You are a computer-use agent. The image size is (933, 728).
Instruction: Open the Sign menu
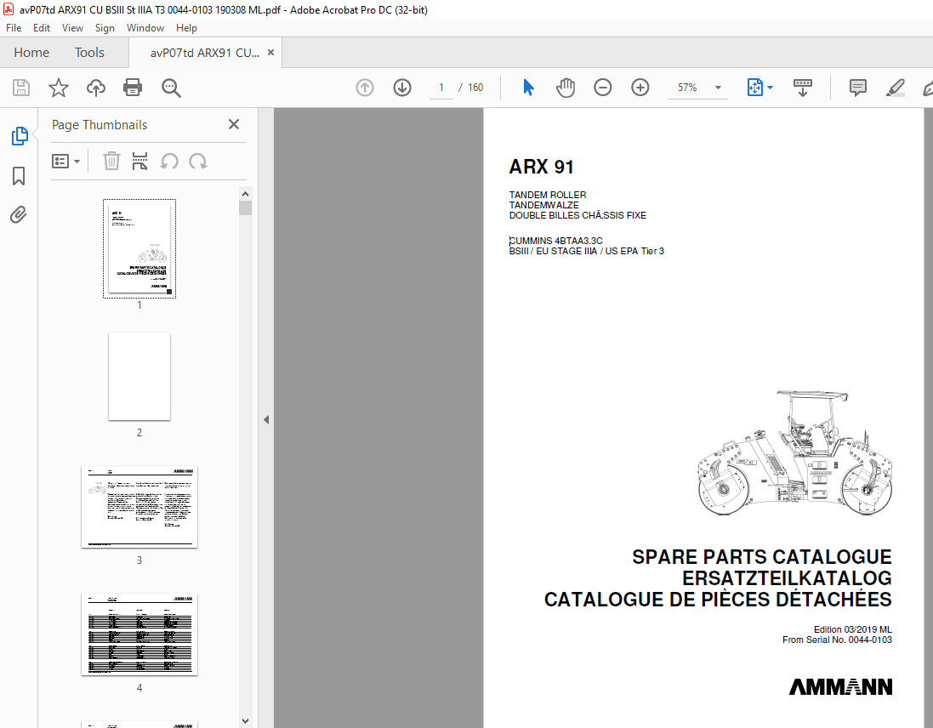(x=105, y=28)
